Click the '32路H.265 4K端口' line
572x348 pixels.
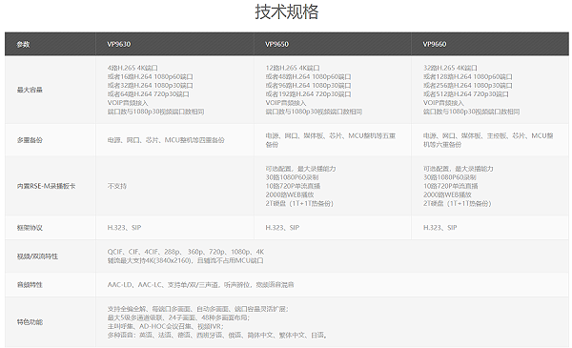(450, 68)
